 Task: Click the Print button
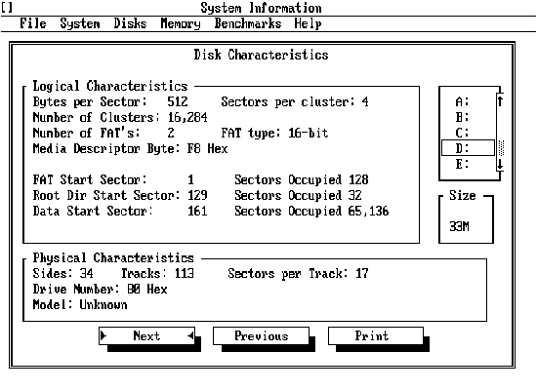point(376,336)
